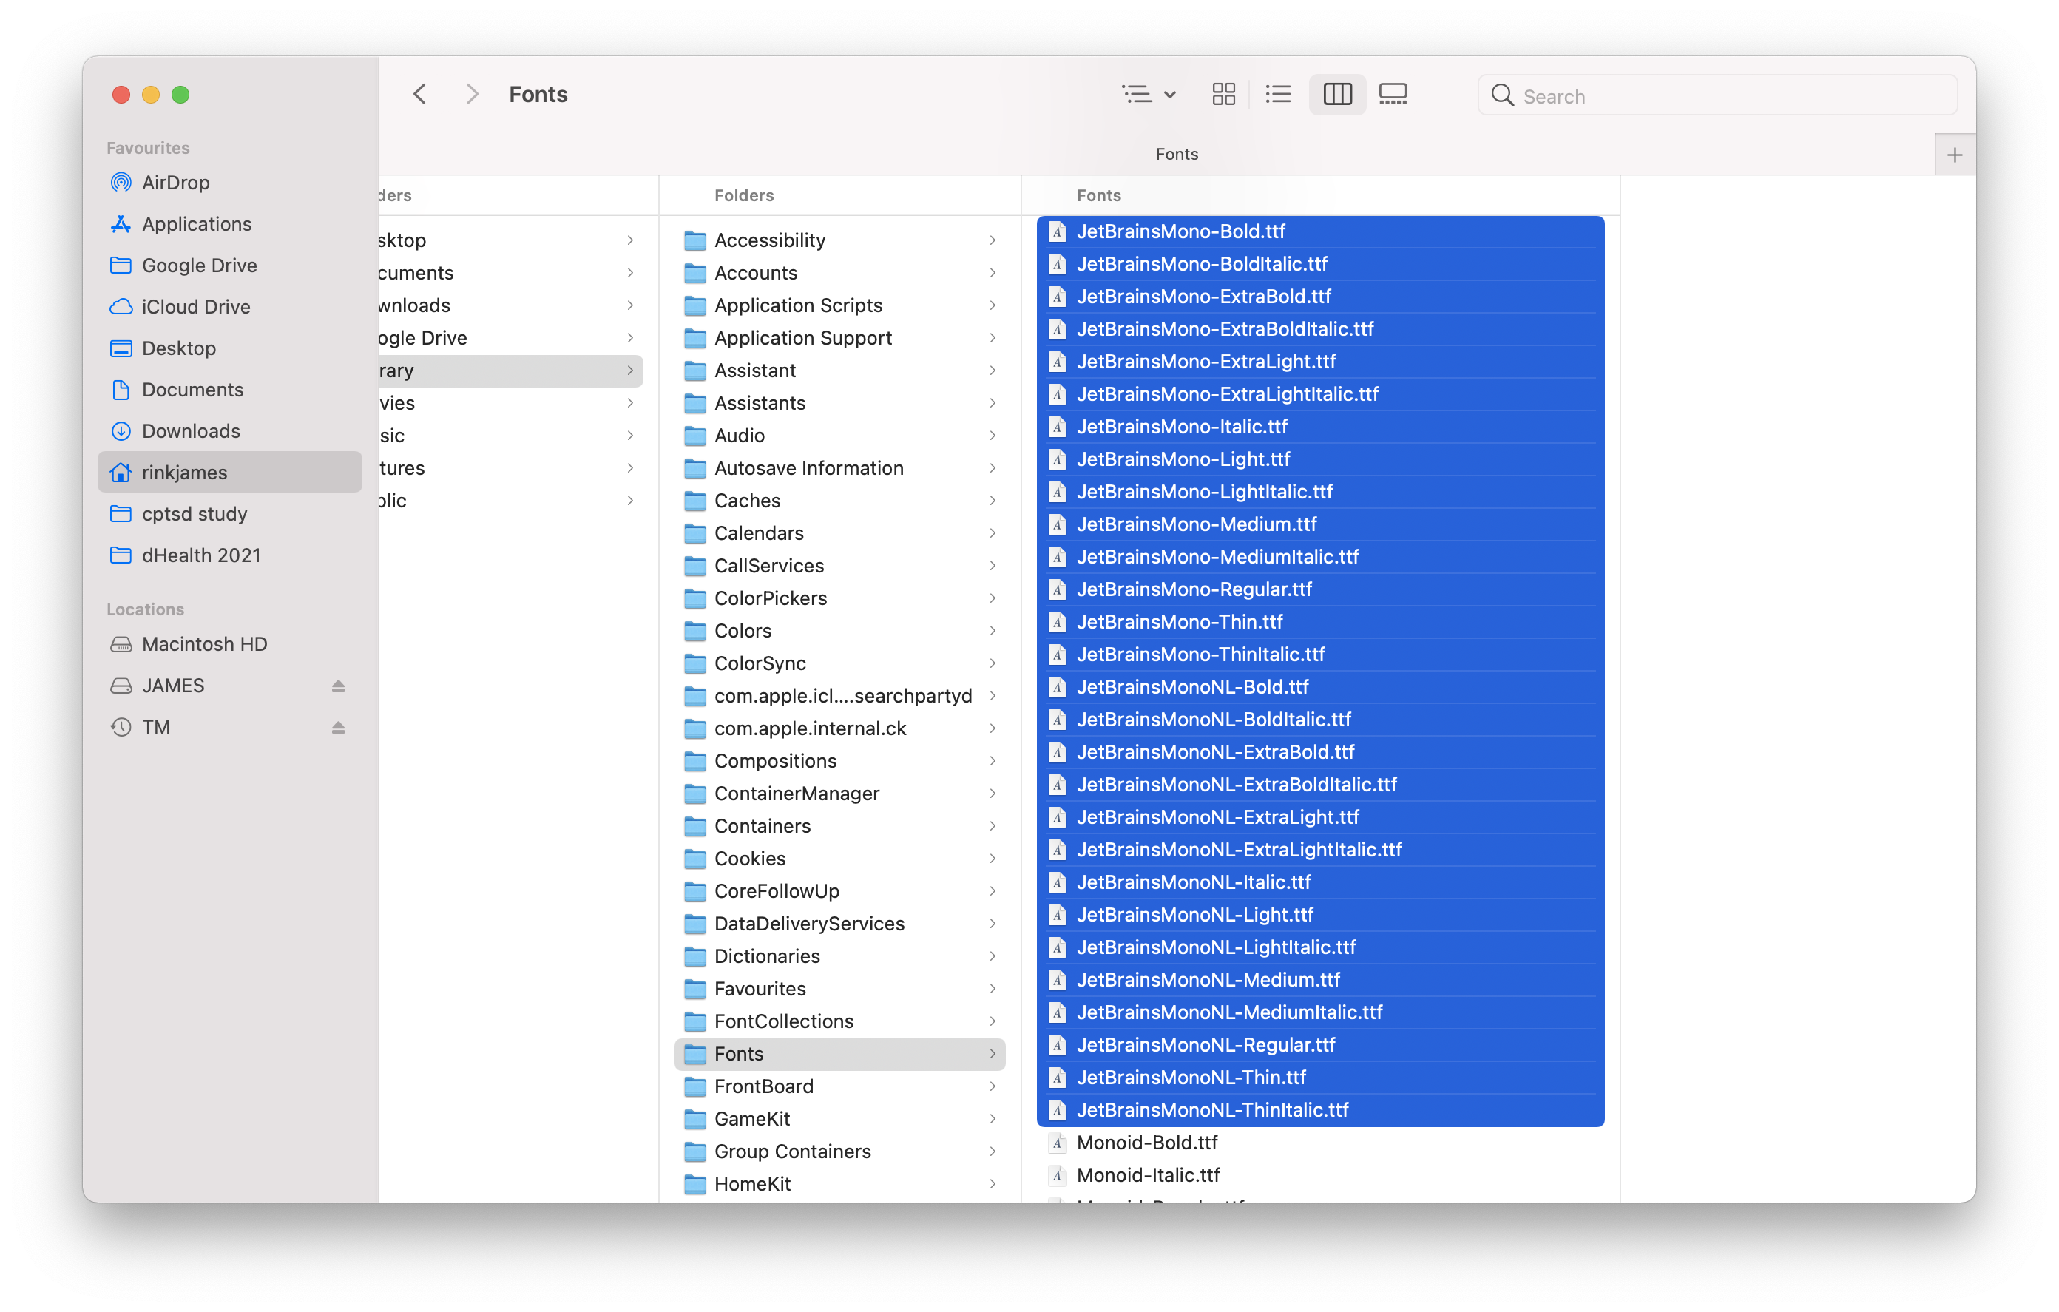The image size is (2059, 1312).
Task: Switch to icon grid view
Action: (x=1223, y=93)
